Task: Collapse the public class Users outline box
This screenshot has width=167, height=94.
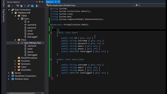Action: click(x=51, y=33)
